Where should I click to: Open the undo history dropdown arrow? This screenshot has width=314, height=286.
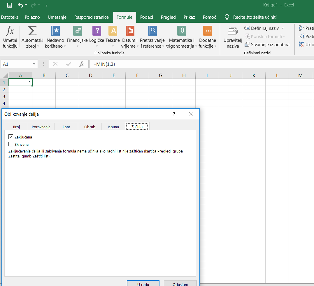[x=26, y=5]
